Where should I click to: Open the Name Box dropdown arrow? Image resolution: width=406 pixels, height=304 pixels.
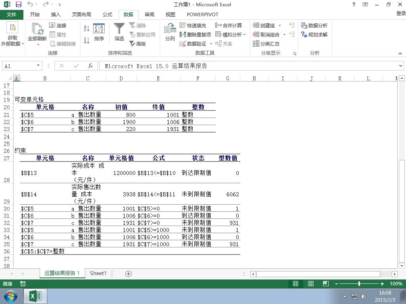(38, 66)
